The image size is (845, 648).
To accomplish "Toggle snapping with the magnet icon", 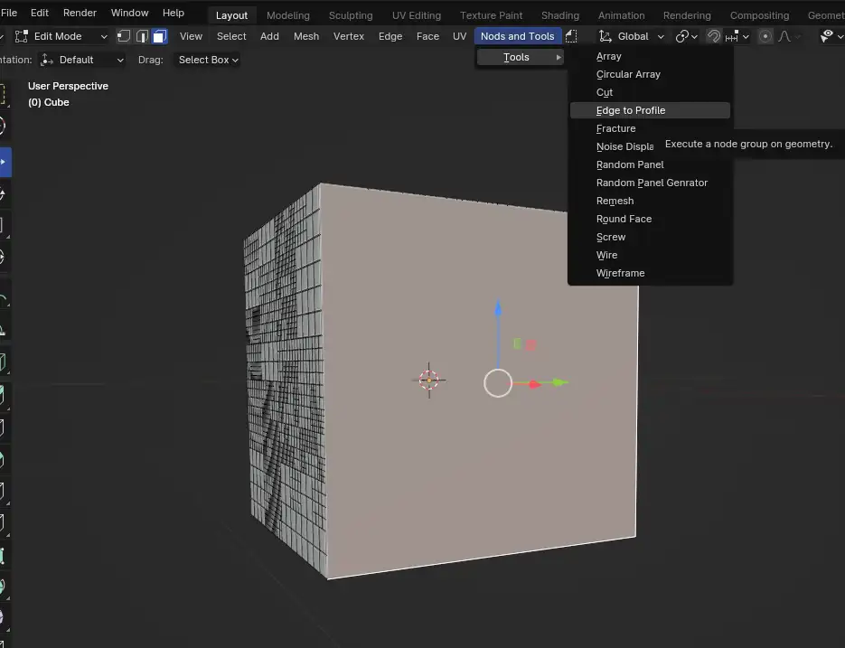I will tap(714, 36).
